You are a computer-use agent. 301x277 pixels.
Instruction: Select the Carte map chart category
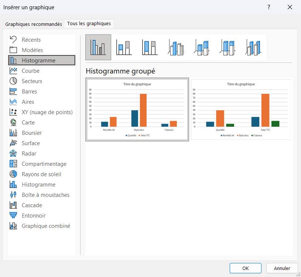tap(42, 123)
